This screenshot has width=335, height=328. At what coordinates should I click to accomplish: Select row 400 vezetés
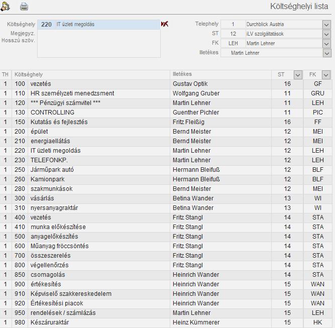coord(166,217)
